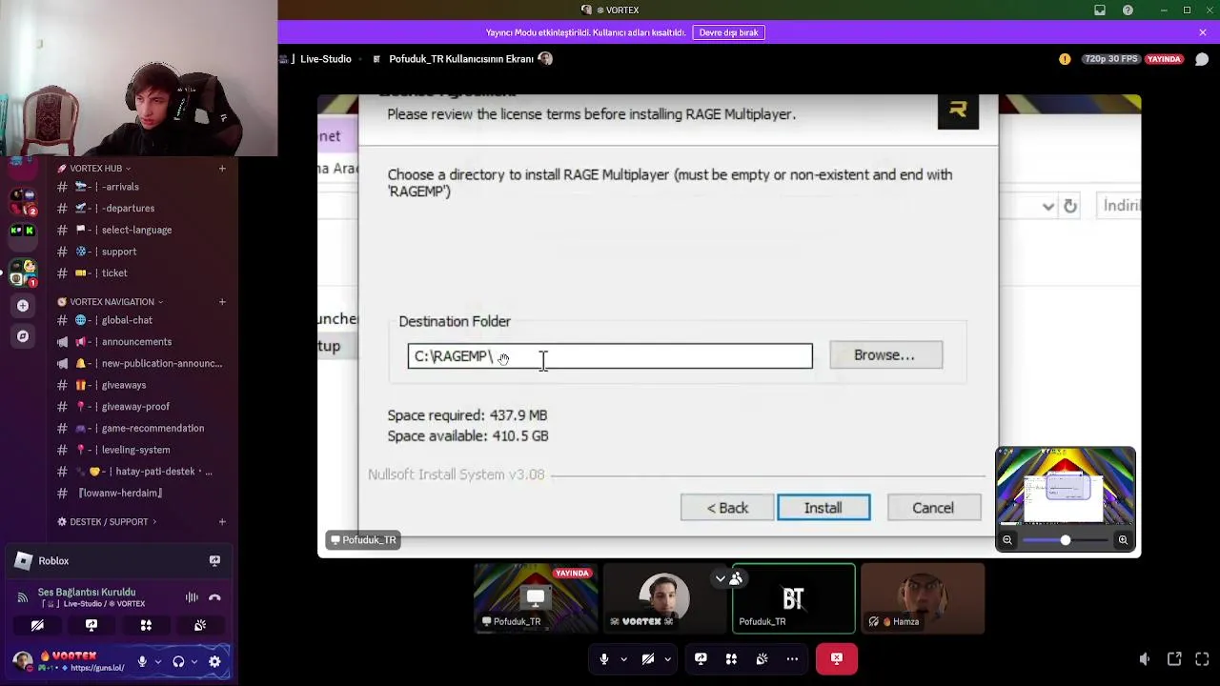Image resolution: width=1220 pixels, height=686 pixels.
Task: Click the Browse... button for destination folder
Action: tap(885, 355)
